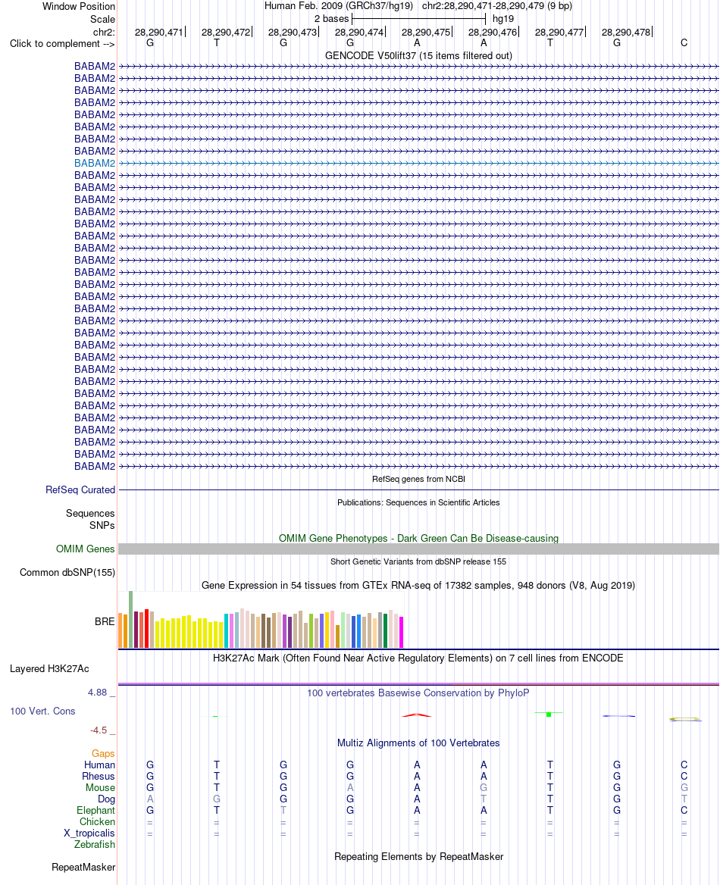Click the hg19 label beside the scale bar
Screen dimensions: 720x885
tap(503, 19)
